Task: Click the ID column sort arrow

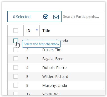Action: [x=37, y=30]
